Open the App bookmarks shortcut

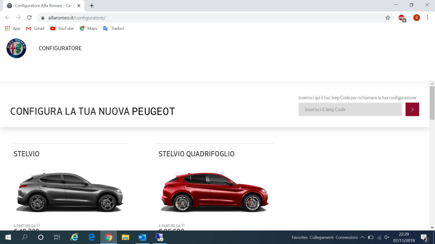coord(13,28)
